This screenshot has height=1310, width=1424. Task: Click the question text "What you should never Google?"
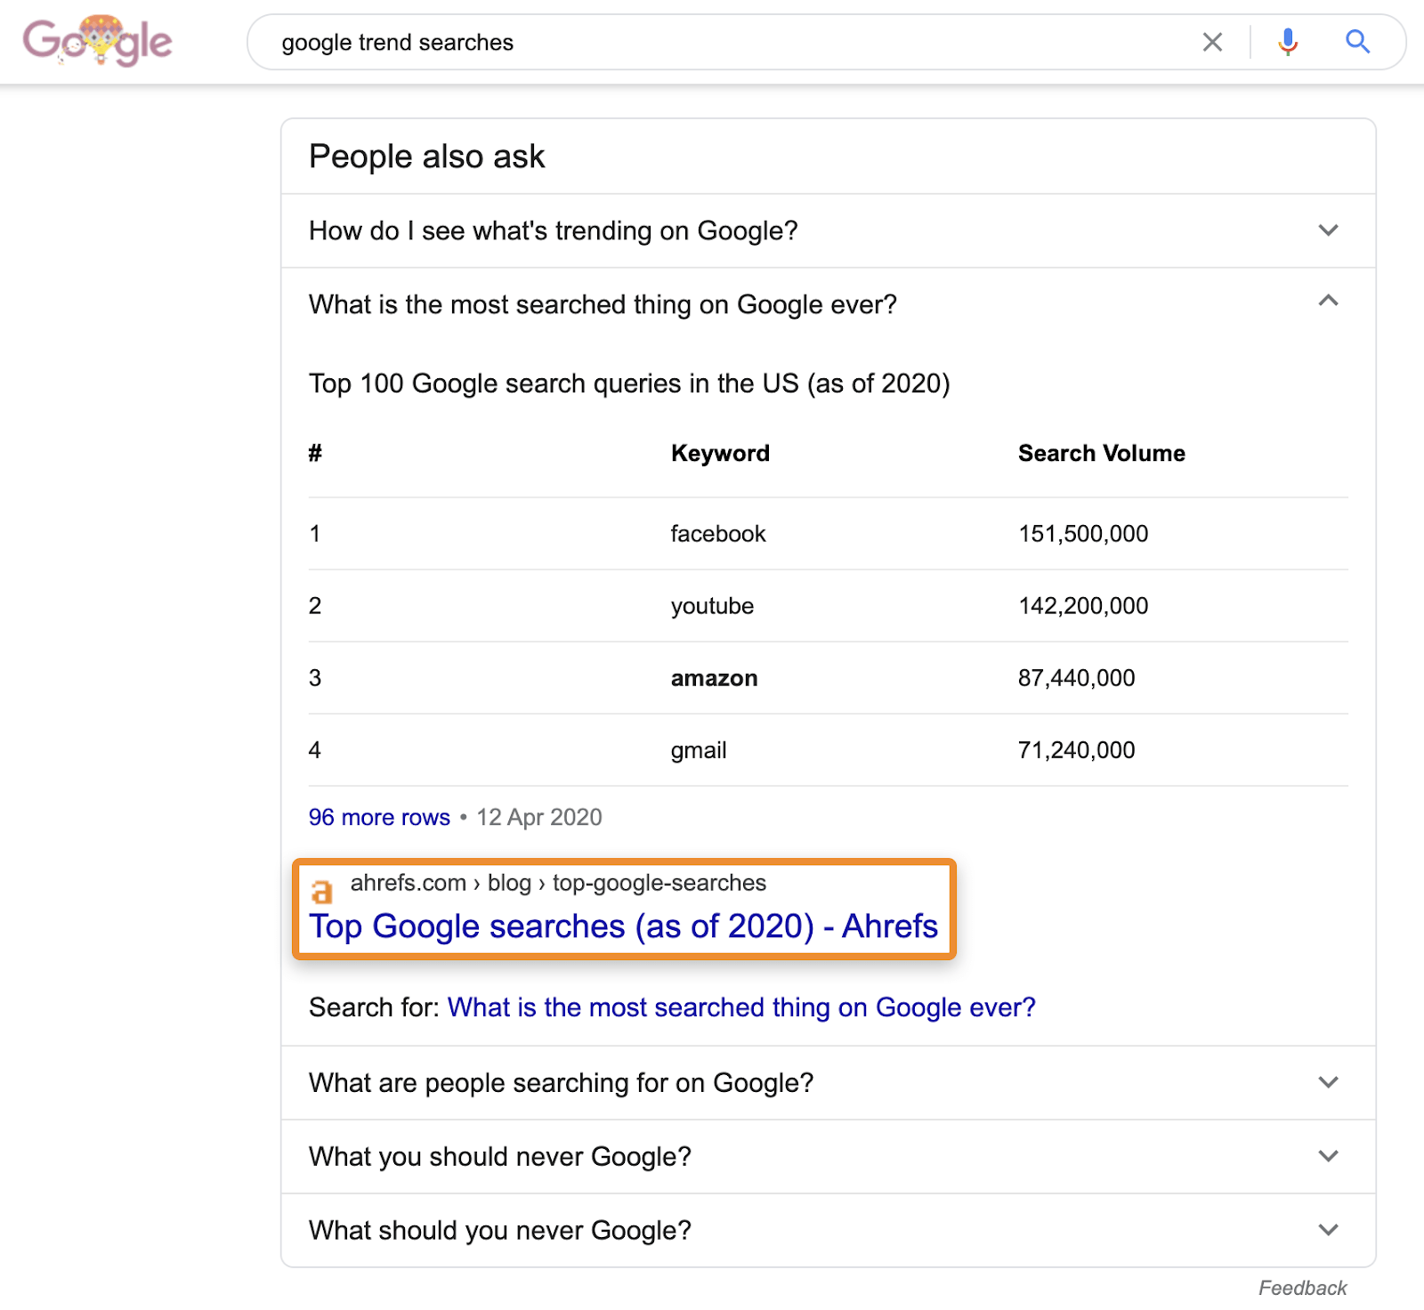pos(499,1156)
